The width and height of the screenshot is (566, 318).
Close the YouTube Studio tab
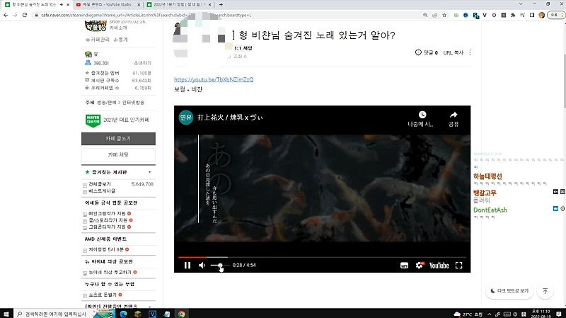[139, 5]
